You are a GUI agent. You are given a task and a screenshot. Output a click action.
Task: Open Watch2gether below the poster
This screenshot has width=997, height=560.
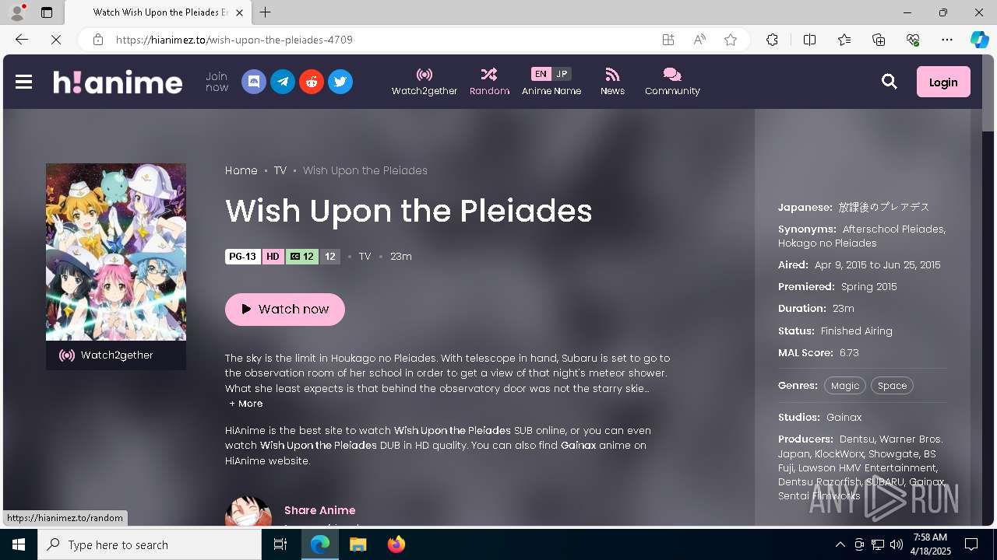click(116, 355)
